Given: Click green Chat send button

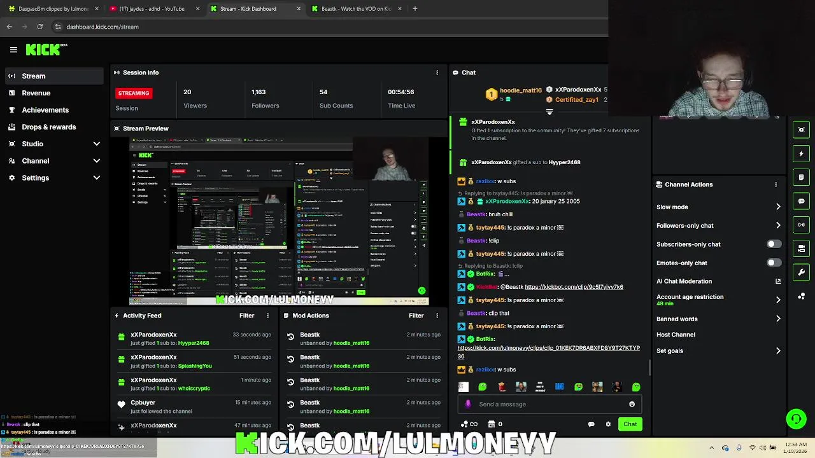Looking at the screenshot, I should tap(630, 424).
